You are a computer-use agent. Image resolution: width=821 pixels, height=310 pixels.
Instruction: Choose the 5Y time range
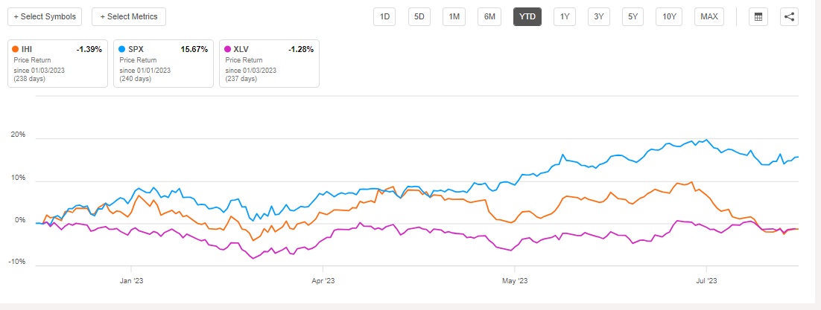[633, 17]
